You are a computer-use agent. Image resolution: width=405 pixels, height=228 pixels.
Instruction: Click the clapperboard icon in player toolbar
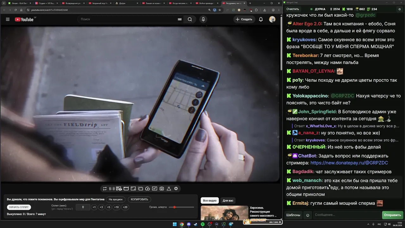coord(126,189)
